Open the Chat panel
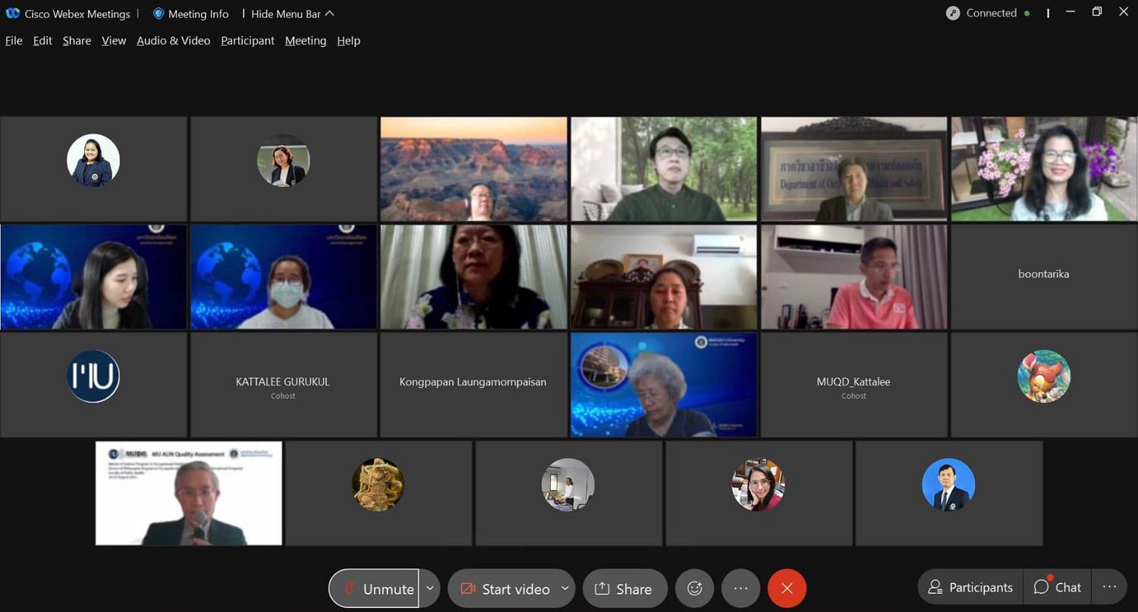1138x612 pixels. click(x=1058, y=587)
